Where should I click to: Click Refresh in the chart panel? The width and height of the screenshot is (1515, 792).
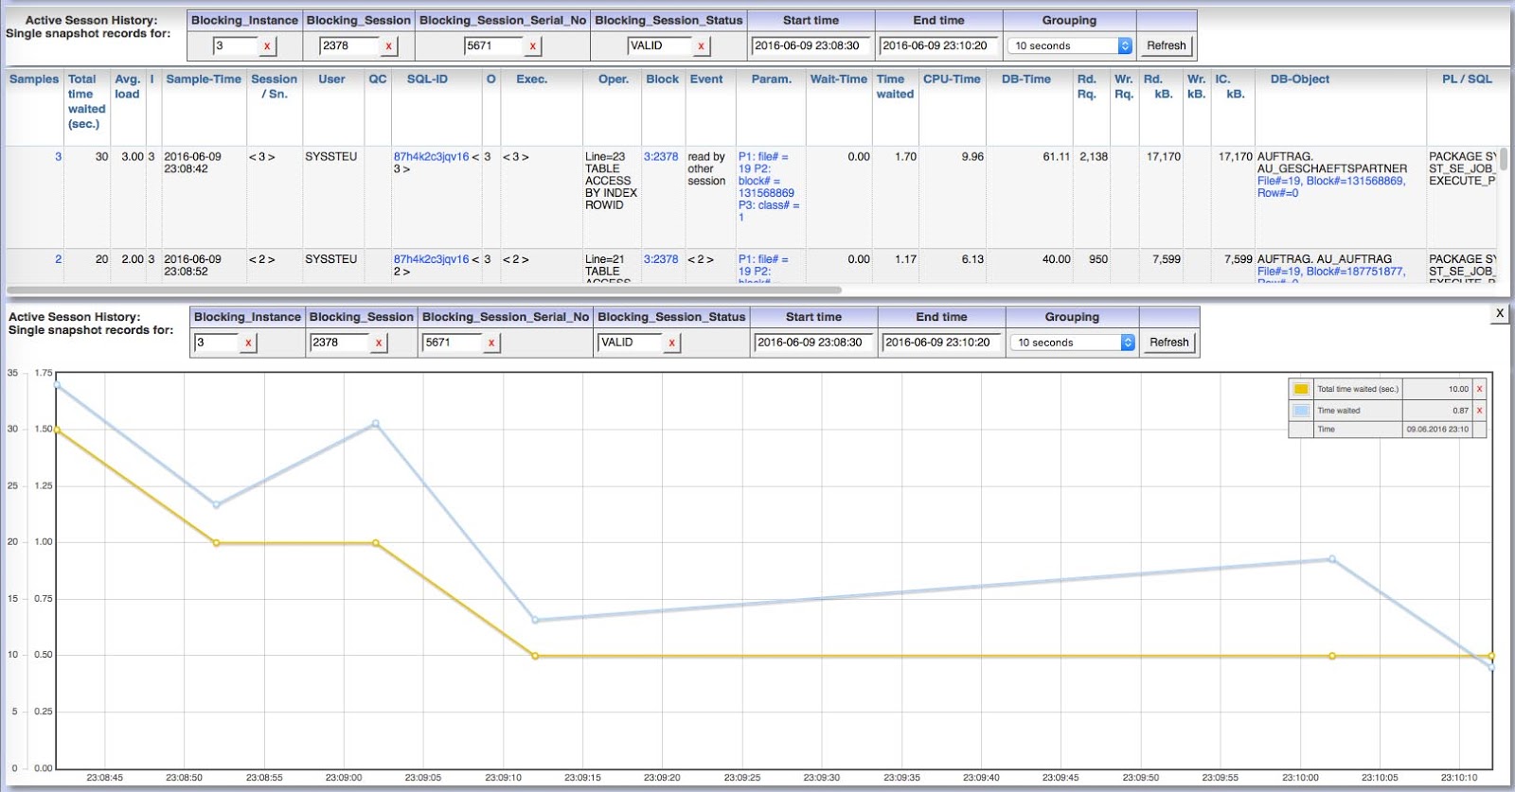coord(1168,343)
